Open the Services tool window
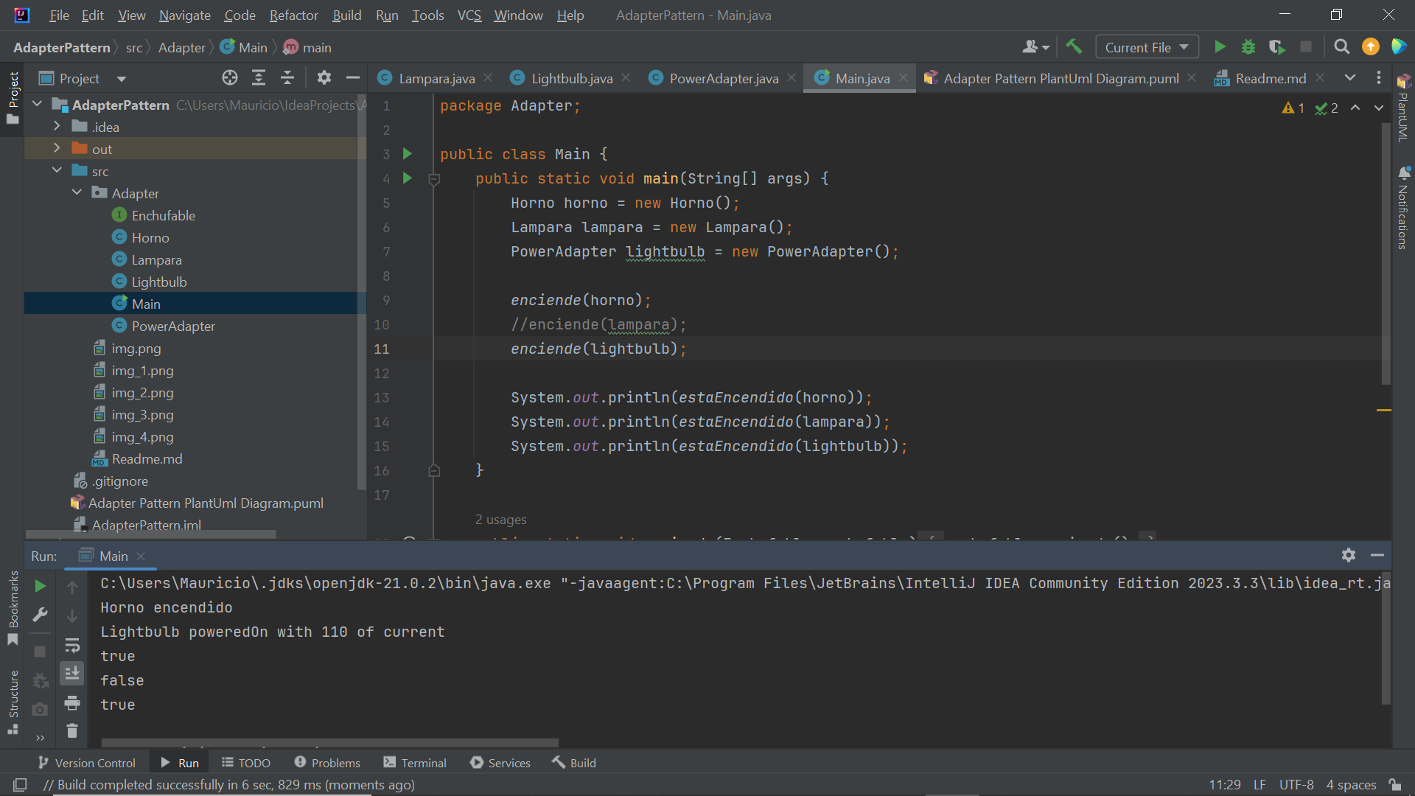The image size is (1415, 796). pyautogui.click(x=500, y=763)
